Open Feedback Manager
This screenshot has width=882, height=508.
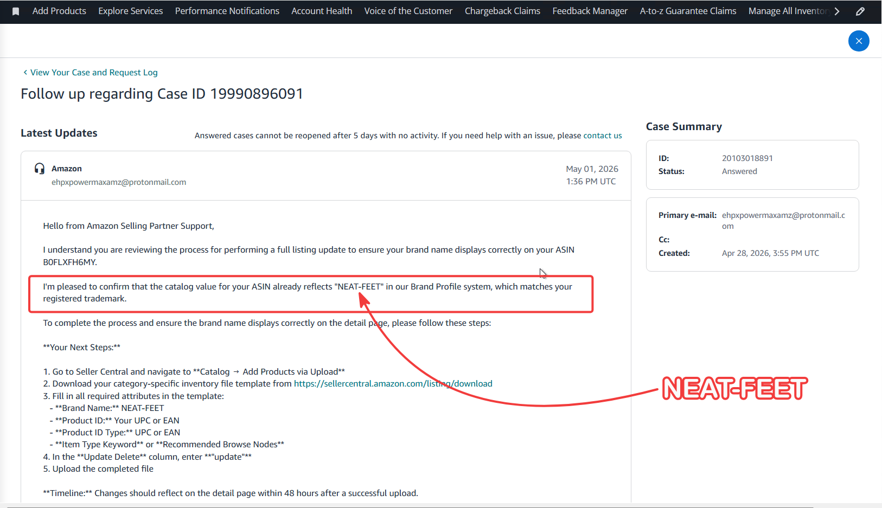point(590,11)
